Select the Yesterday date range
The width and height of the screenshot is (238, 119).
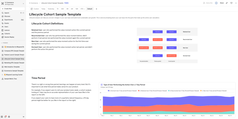51,9
